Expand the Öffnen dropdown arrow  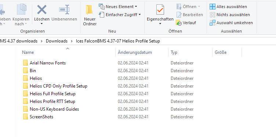pos(199,7)
